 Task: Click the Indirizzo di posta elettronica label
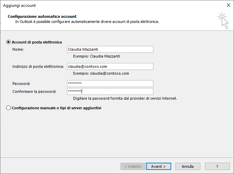coord(38,66)
